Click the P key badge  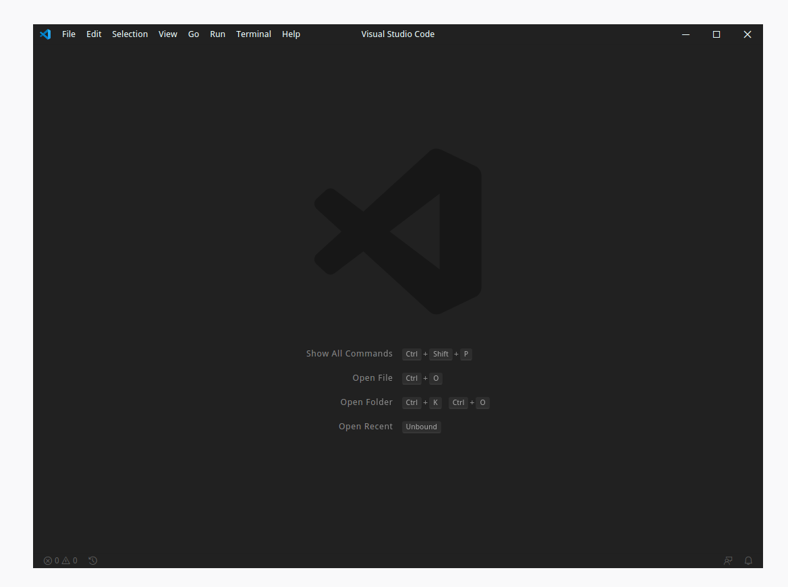pos(466,354)
